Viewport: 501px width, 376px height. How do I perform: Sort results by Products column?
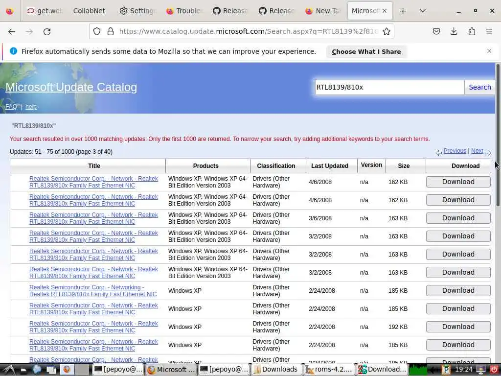[206, 165]
